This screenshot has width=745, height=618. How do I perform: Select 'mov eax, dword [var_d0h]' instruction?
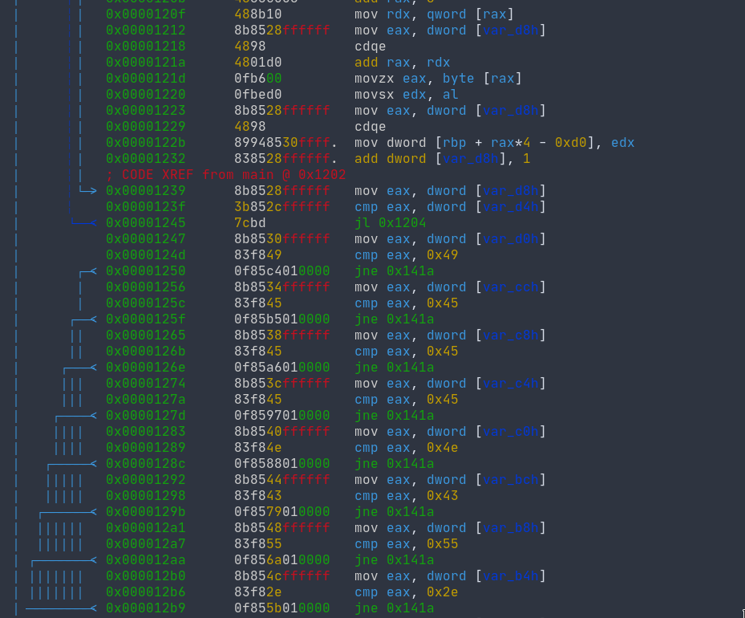[x=450, y=239]
